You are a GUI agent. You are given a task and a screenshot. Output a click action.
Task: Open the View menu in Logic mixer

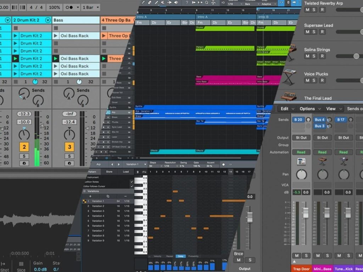pyautogui.click(x=333, y=109)
